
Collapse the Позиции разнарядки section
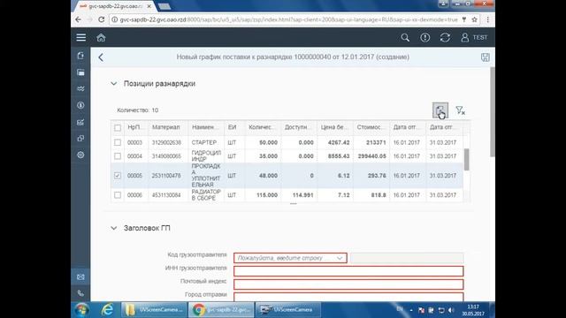point(114,84)
